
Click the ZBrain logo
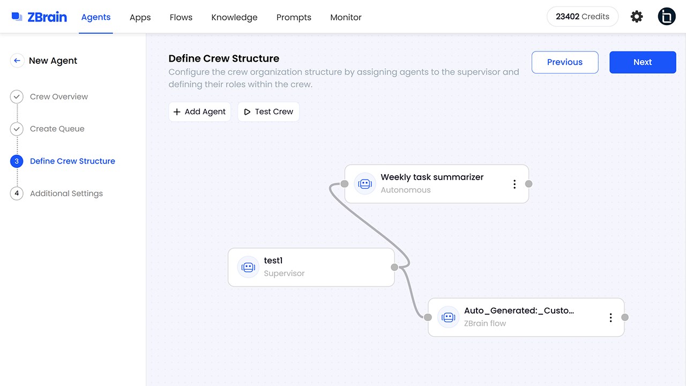(39, 17)
